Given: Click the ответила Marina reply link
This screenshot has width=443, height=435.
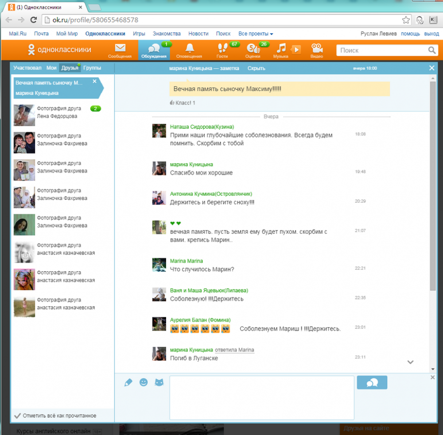Looking at the screenshot, I should pos(234,350).
